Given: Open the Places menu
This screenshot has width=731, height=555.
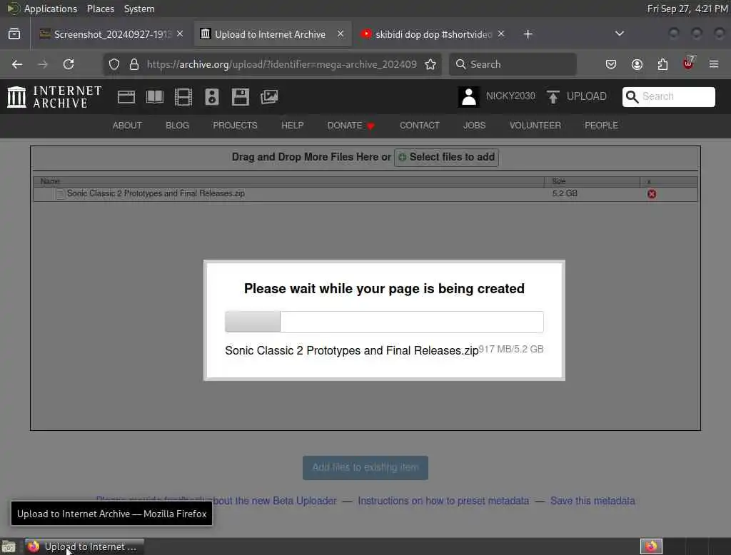Looking at the screenshot, I should click(x=100, y=9).
